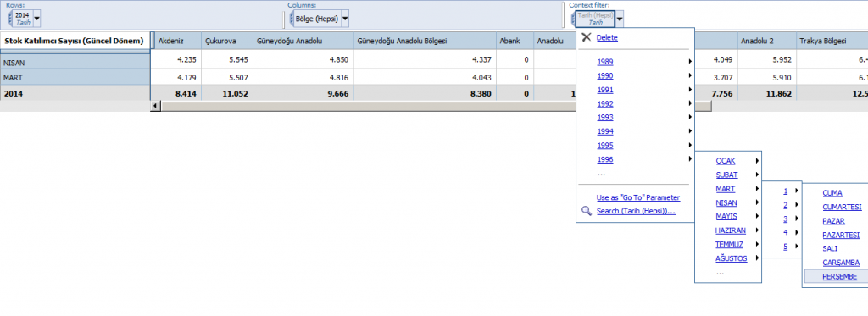Screen dimensions: 868x316
Task: Click the Trakya Bölgesi column header
Action: pos(832,41)
